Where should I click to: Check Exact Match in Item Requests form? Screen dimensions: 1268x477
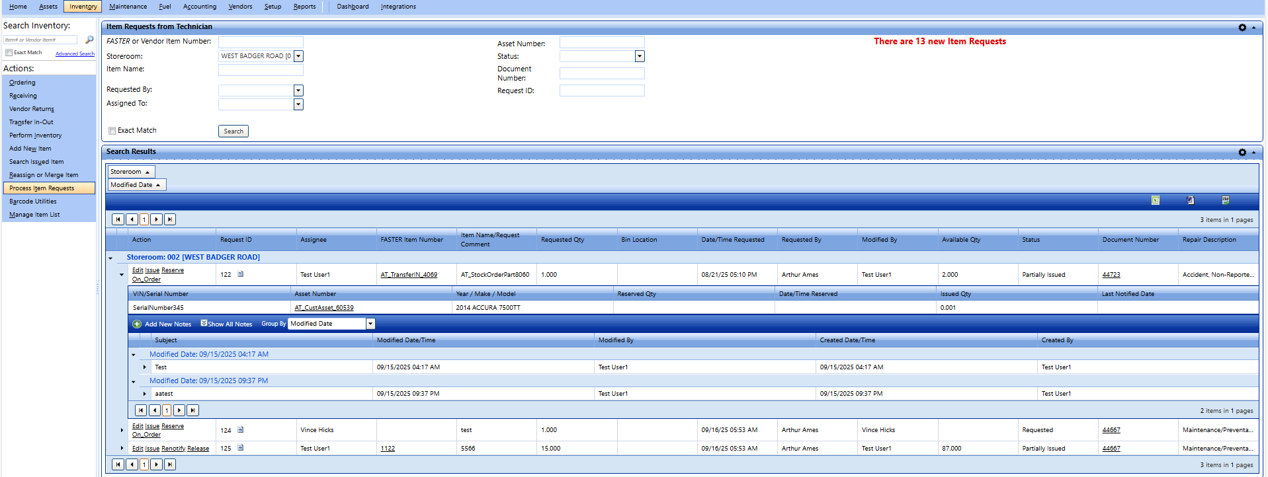(x=112, y=131)
